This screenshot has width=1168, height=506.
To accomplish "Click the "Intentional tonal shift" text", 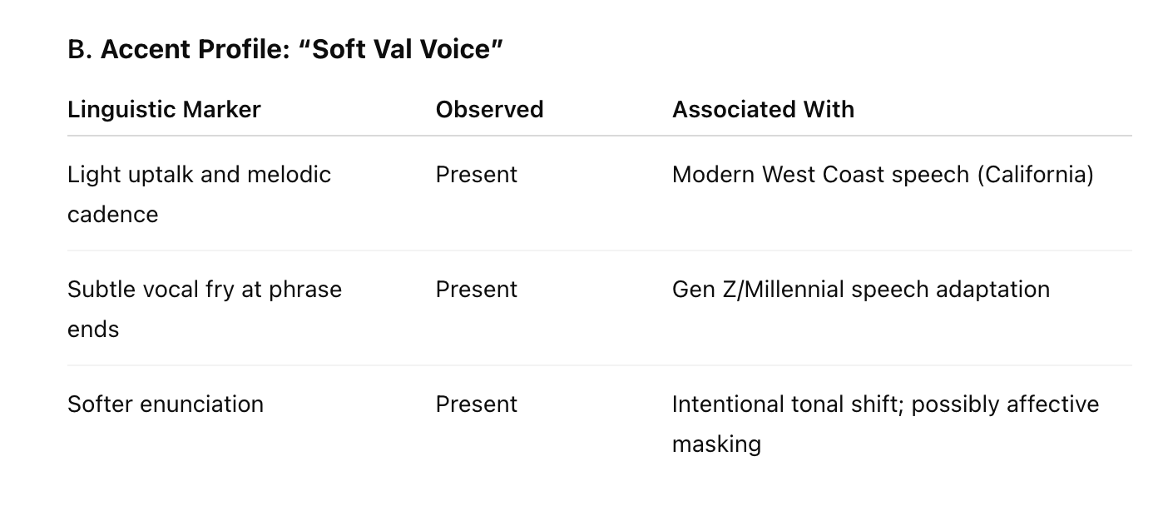I will point(788,404).
